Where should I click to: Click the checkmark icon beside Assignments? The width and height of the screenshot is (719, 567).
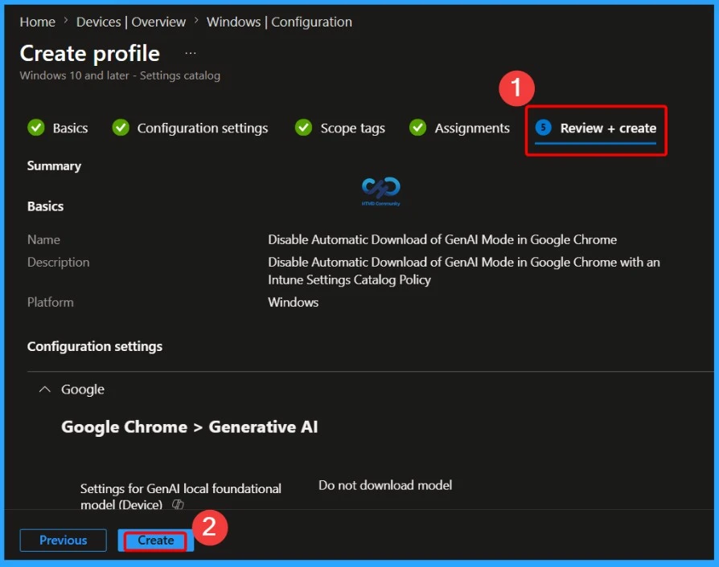click(417, 128)
